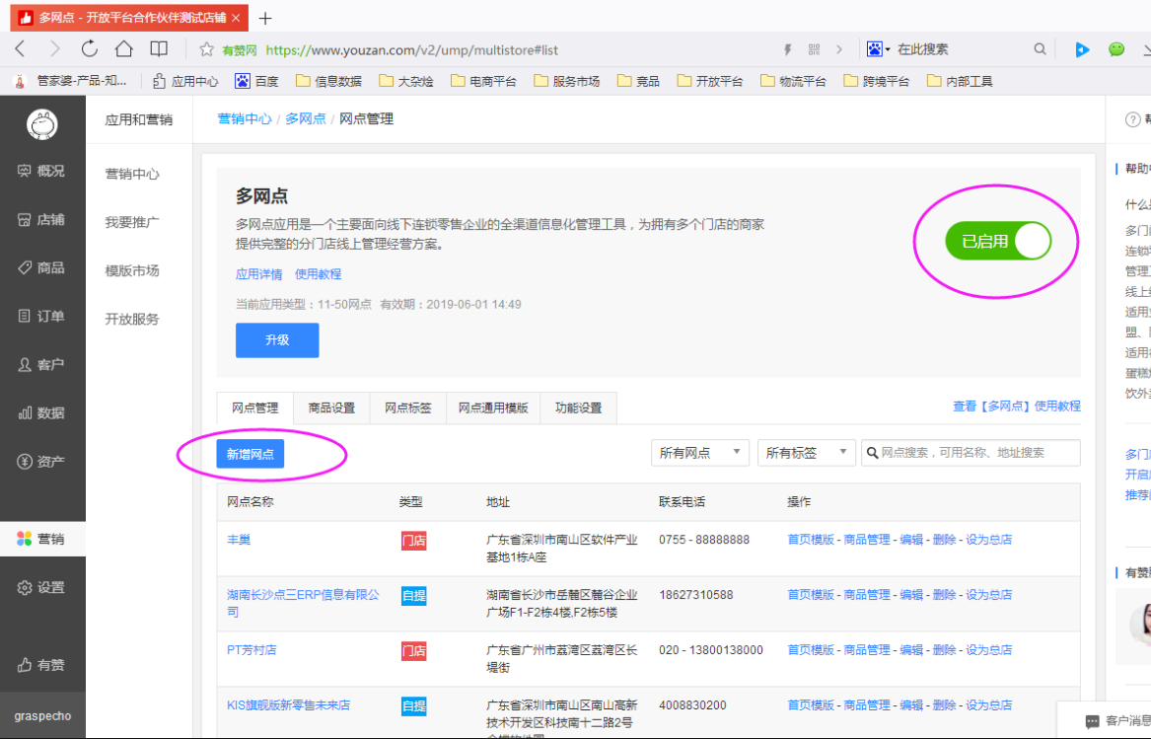This screenshot has width=1151, height=739.
Task: Expand the Baidu search engine selector arrow
Action: pyautogui.click(x=888, y=49)
